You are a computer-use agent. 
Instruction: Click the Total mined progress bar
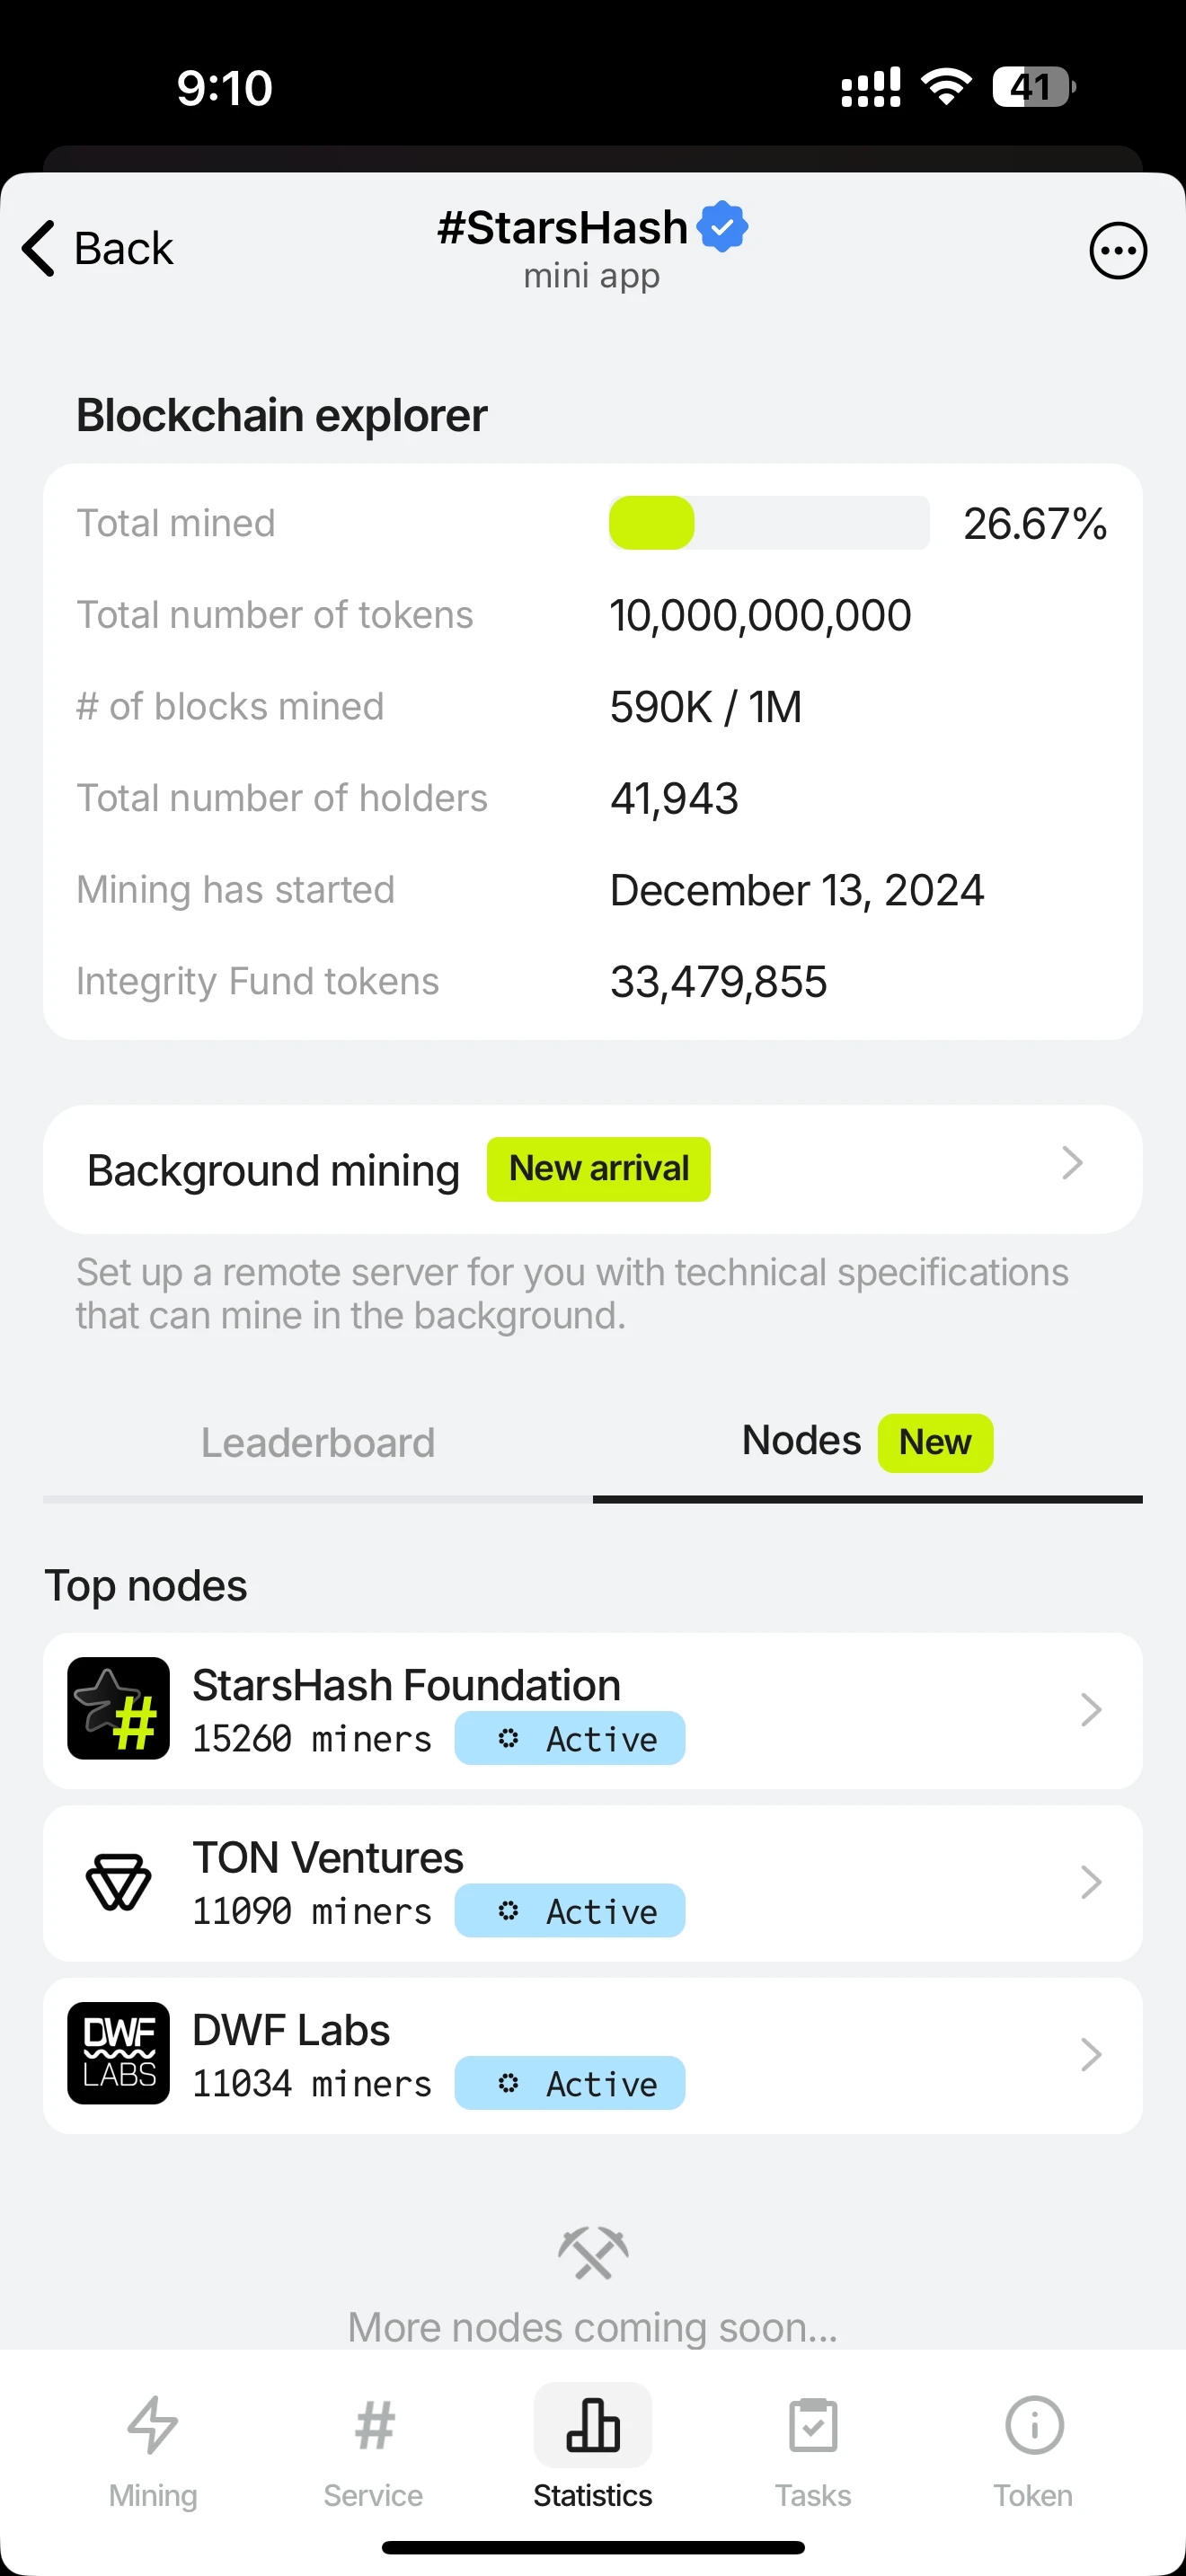(x=769, y=523)
